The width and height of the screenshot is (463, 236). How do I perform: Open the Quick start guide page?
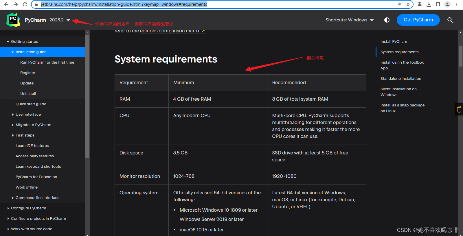[31, 104]
